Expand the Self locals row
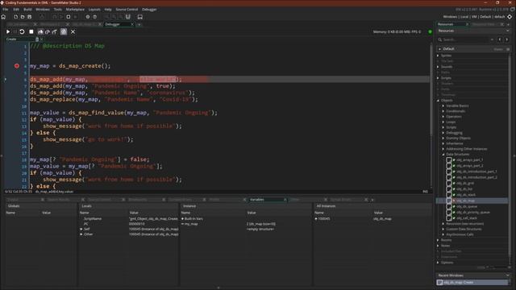Image resolution: width=516 pixels, height=290 pixels. tap(81, 229)
